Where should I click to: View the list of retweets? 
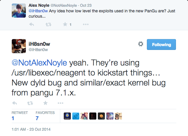click(19, 115)
